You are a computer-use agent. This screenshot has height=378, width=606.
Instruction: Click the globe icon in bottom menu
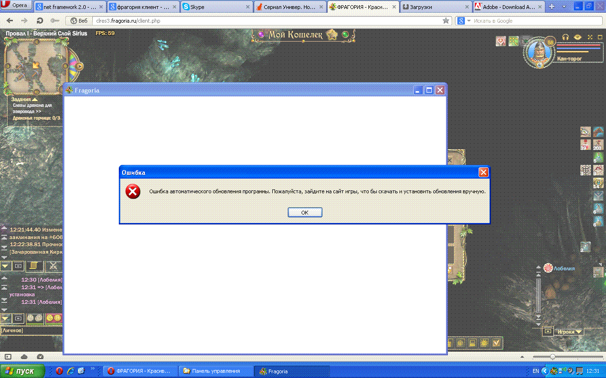pyautogui.click(x=460, y=344)
